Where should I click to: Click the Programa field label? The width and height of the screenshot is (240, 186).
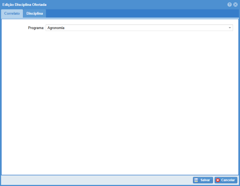[36, 28]
